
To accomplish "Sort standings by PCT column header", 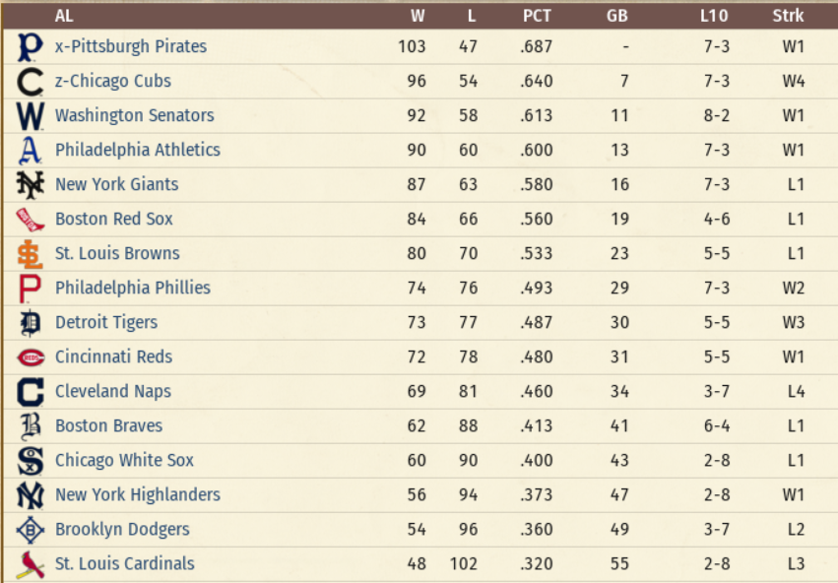I will (537, 15).
